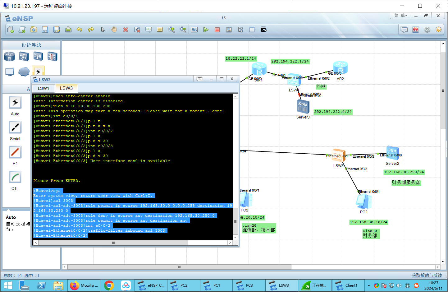The width and height of the screenshot is (448, 292).
Task: Select the rectangle Palette tool
Action: (160, 30)
